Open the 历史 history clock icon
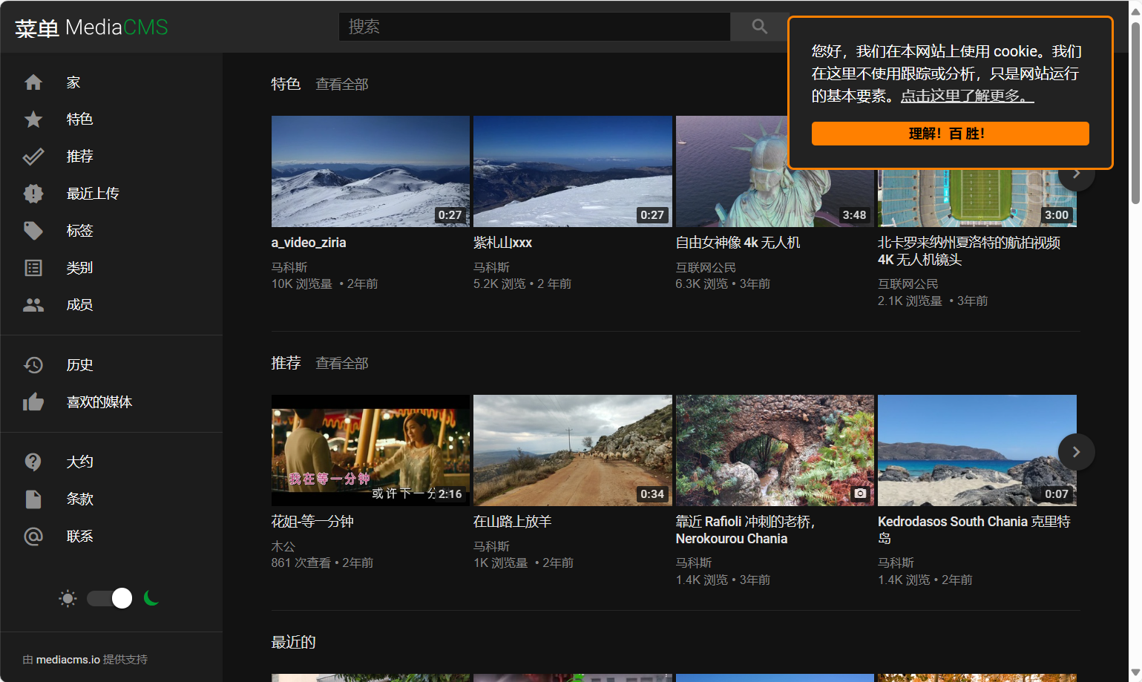The image size is (1142, 682). coord(33,365)
